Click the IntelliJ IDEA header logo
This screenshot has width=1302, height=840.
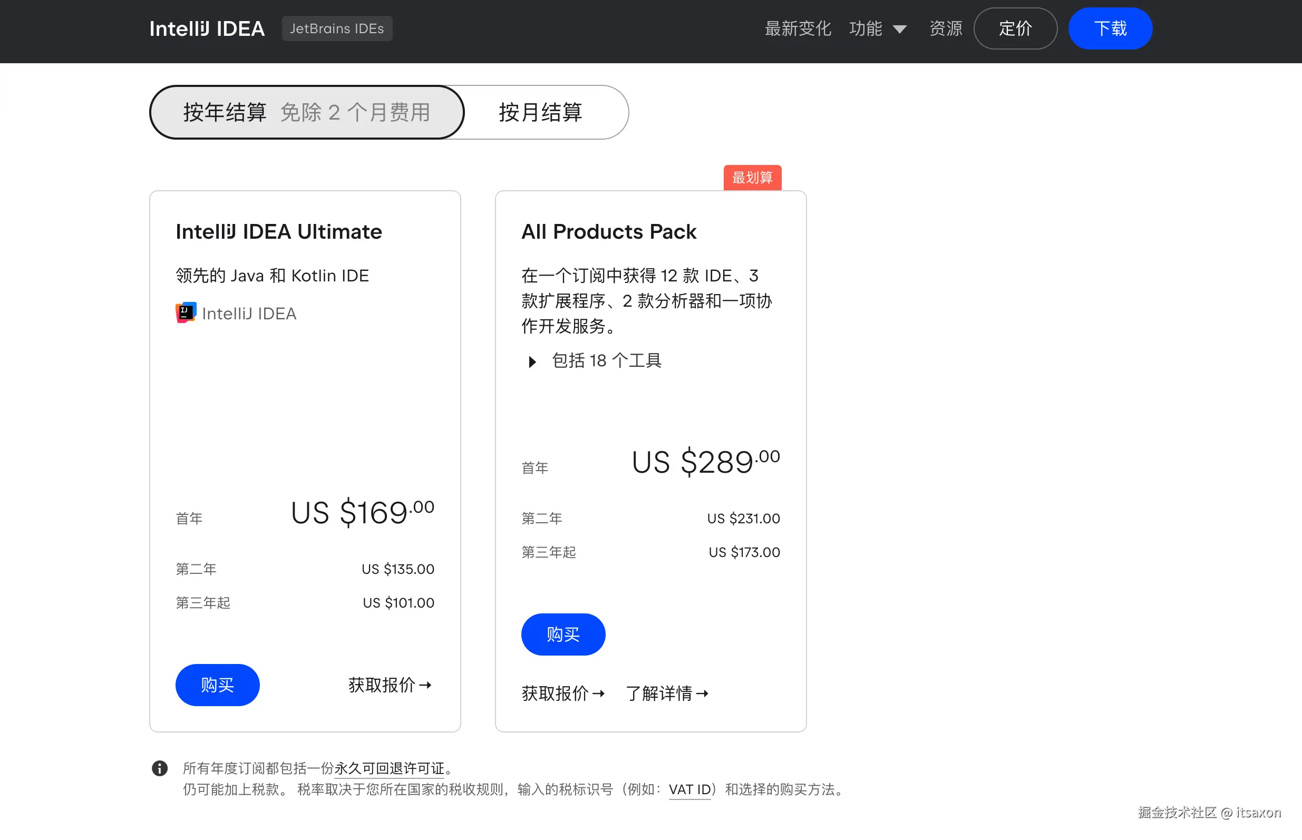point(207,28)
